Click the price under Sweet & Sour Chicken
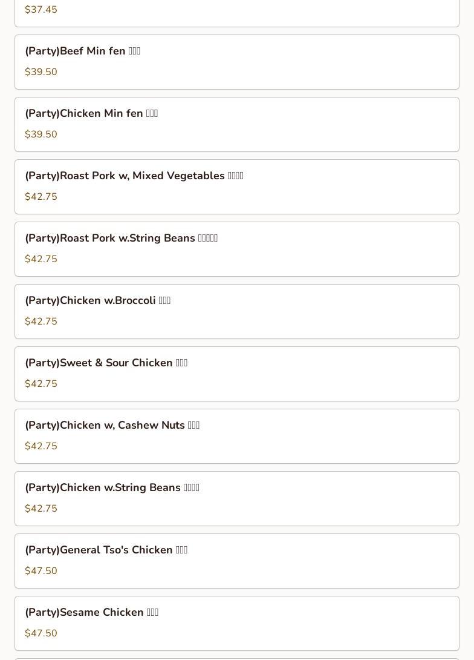The image size is (474, 660). click(41, 384)
